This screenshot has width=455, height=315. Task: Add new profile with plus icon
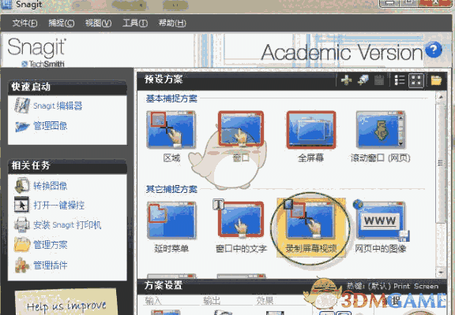tap(346, 80)
